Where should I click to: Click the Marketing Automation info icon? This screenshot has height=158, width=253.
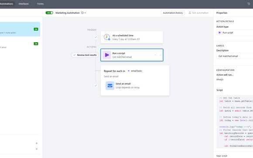coord(82,13)
